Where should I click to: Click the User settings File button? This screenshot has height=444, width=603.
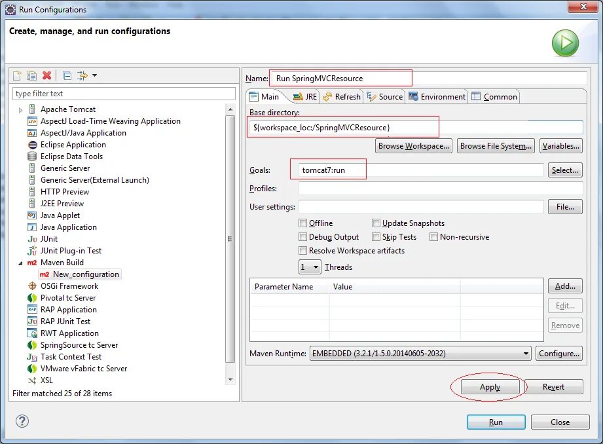pos(565,207)
